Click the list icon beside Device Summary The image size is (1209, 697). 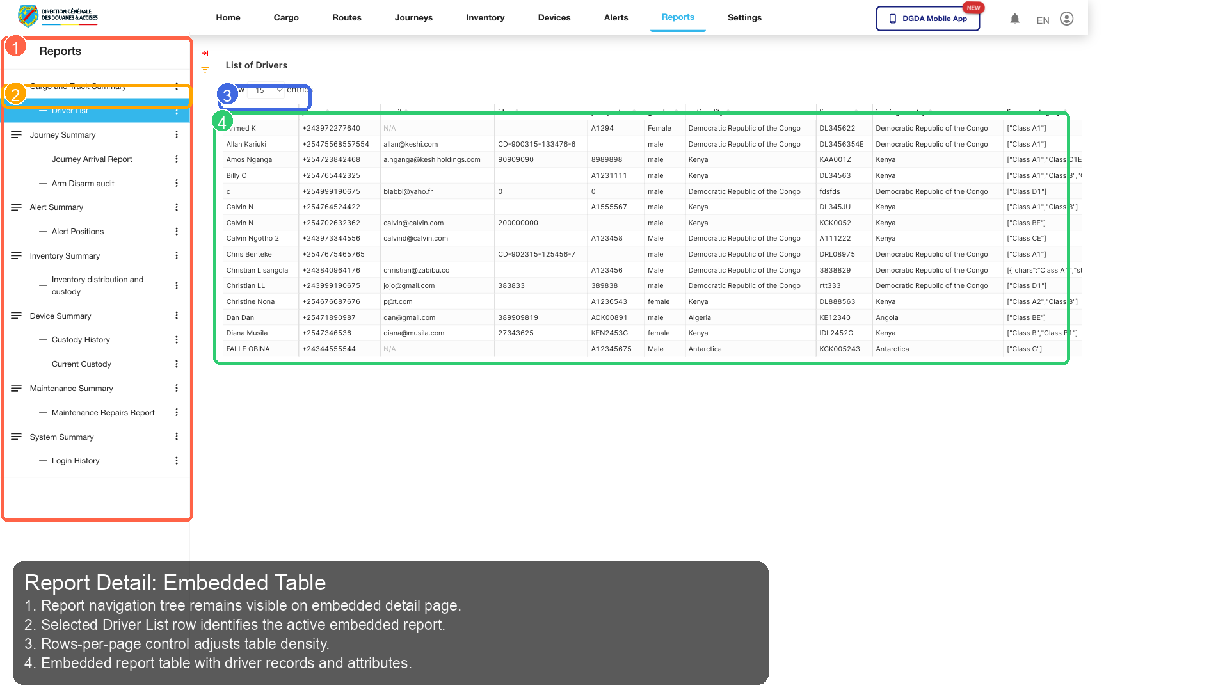tap(16, 315)
